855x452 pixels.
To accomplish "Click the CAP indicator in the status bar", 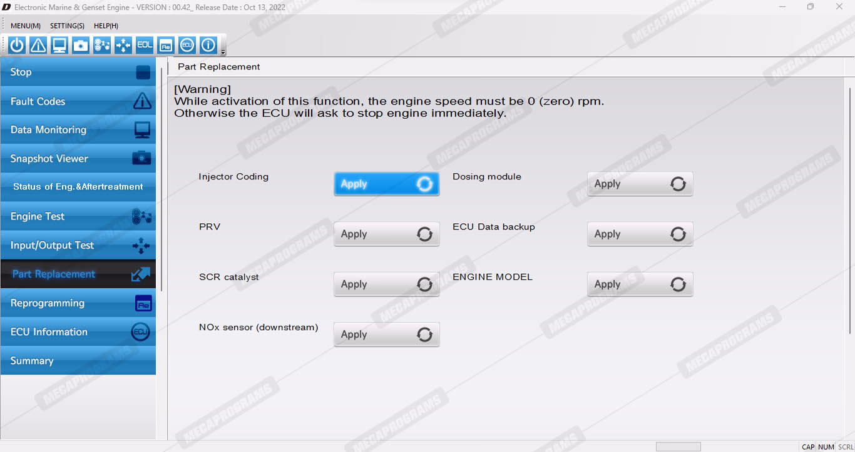I will click(808, 447).
